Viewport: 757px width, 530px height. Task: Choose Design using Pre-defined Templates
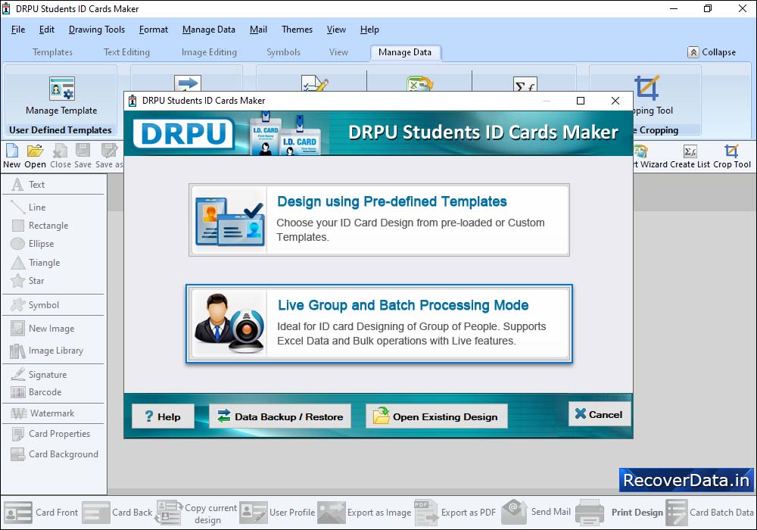379,220
